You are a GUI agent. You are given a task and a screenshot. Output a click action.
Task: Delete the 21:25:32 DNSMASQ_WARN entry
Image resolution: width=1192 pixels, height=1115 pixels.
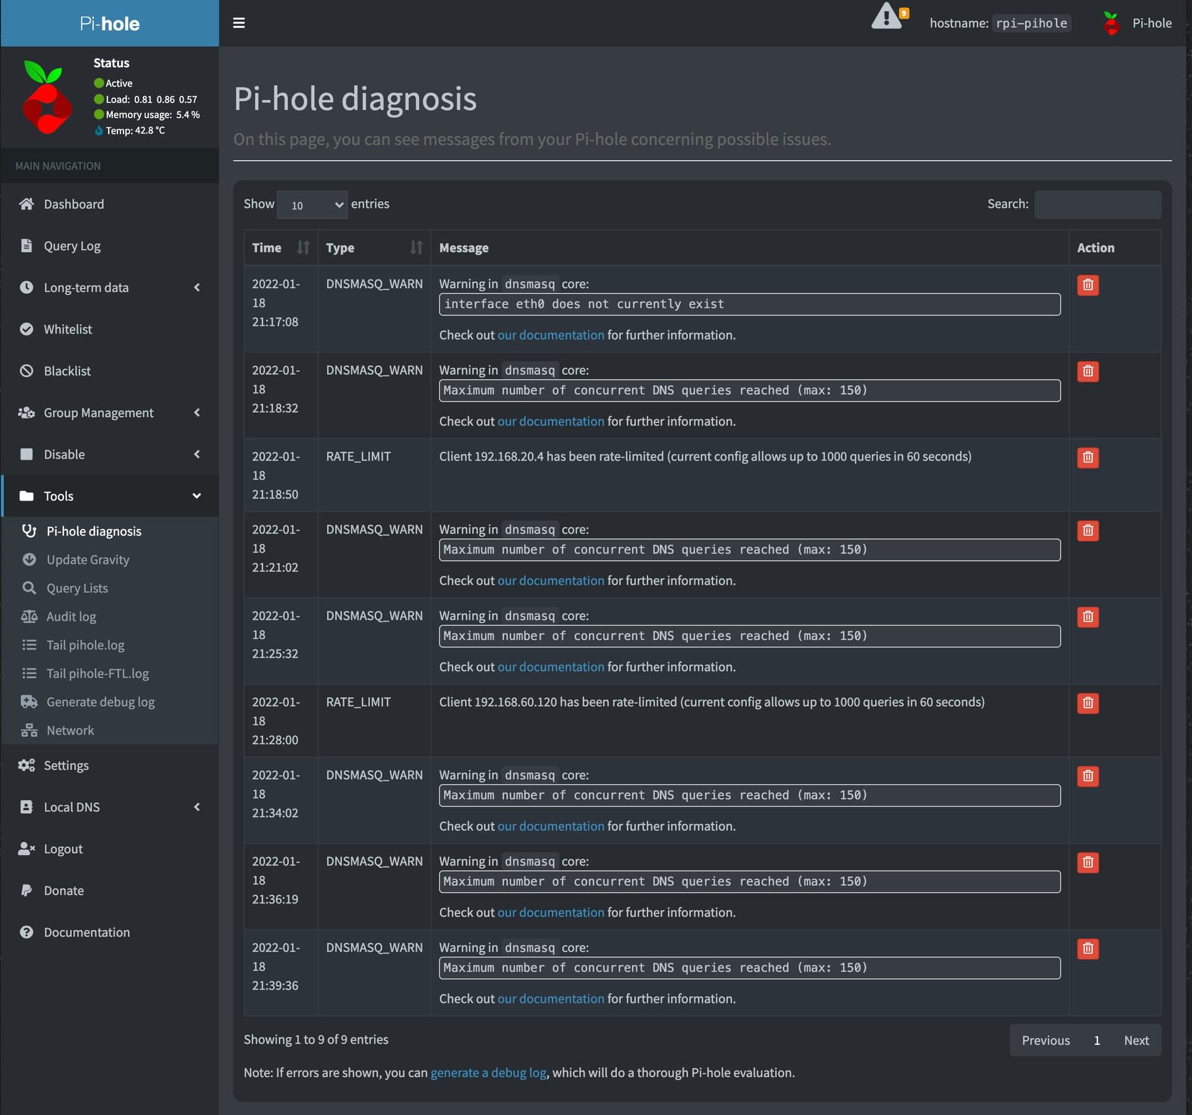1088,617
